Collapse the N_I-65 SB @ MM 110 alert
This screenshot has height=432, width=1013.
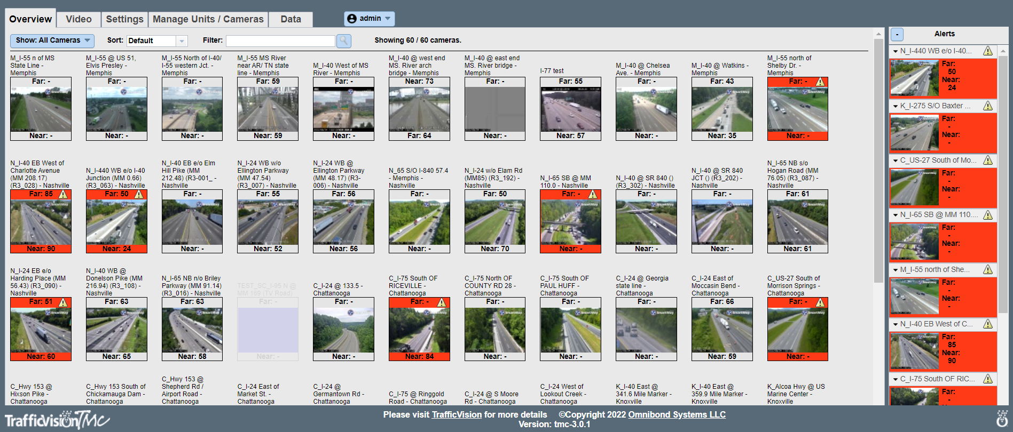click(x=896, y=215)
